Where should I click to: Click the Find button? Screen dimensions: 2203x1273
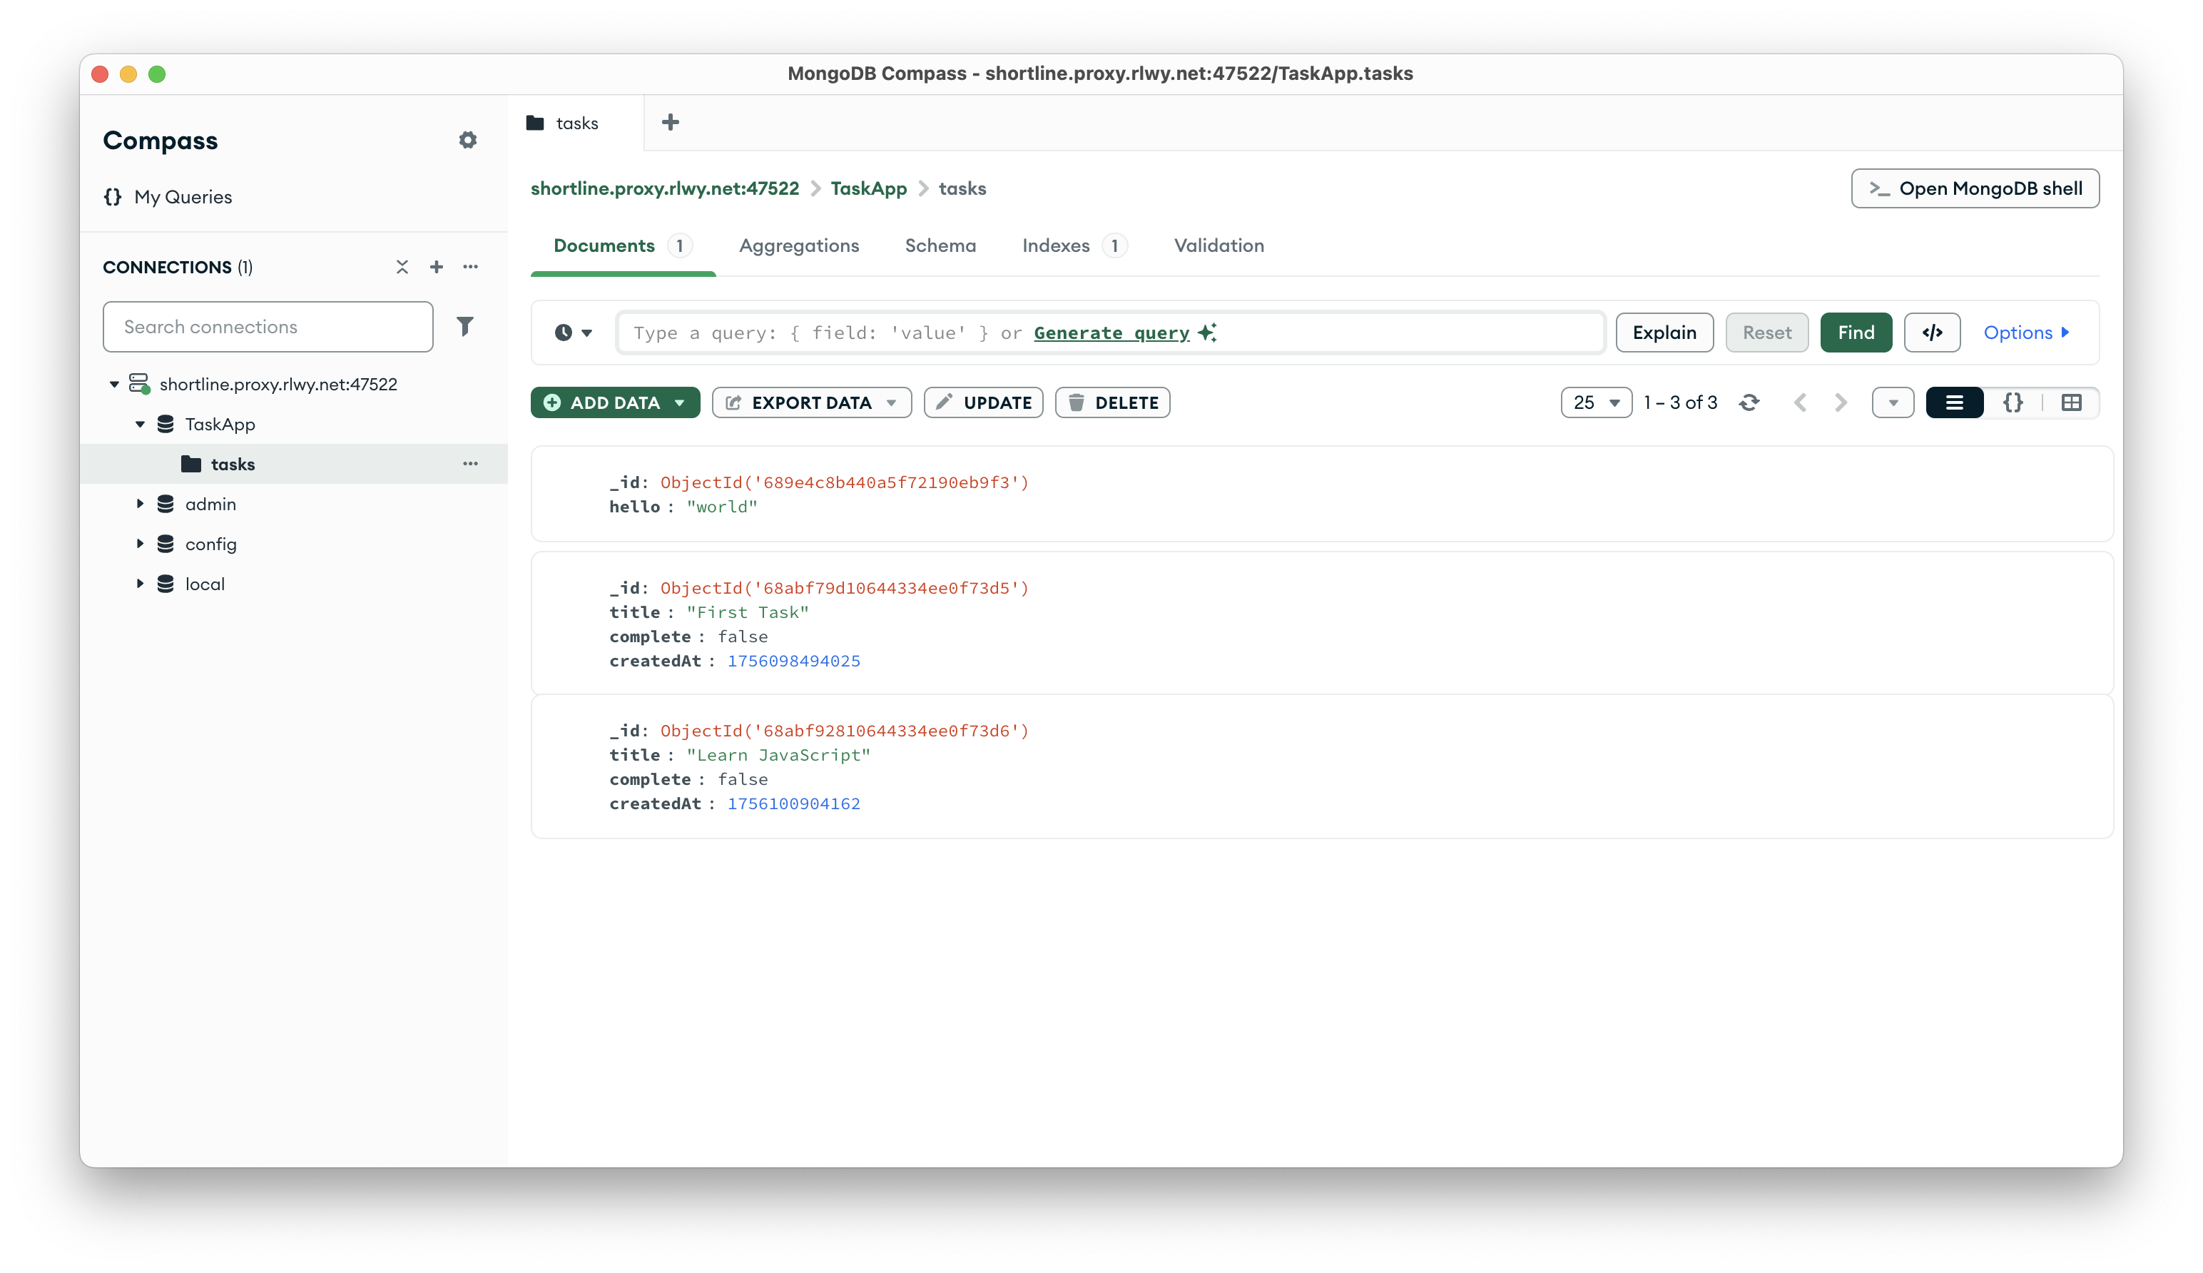[1855, 333]
